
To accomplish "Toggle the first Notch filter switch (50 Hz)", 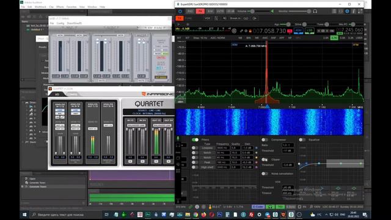I will 195,153.
